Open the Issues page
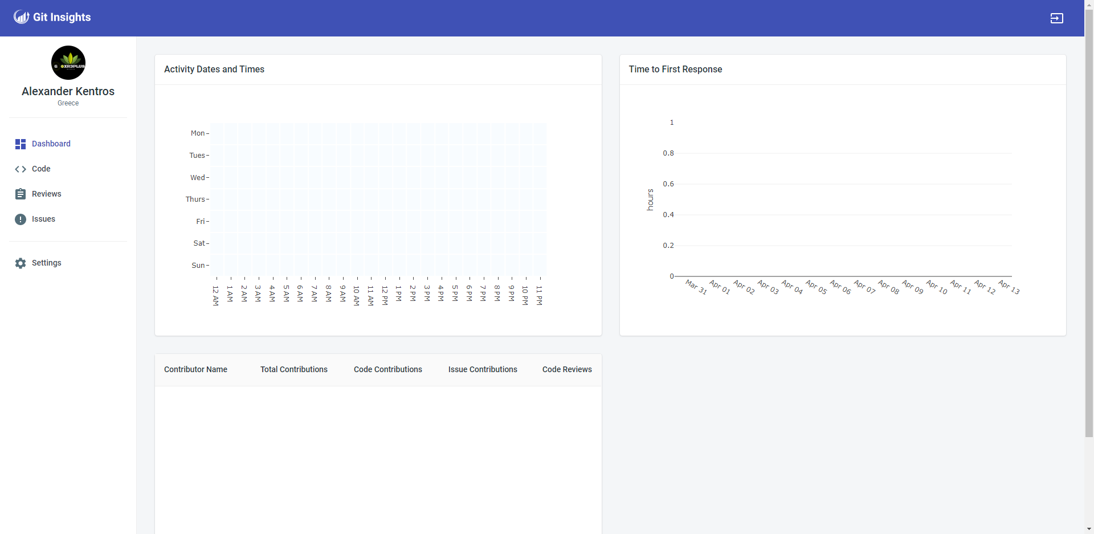This screenshot has height=534, width=1094. [x=68, y=219]
